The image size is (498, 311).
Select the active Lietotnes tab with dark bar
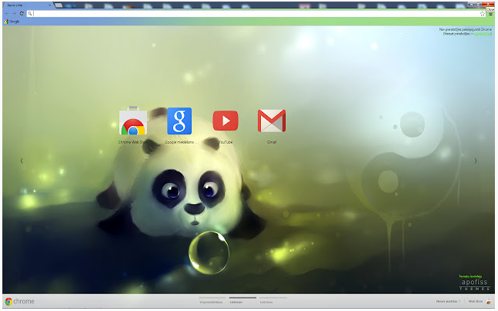242,300
